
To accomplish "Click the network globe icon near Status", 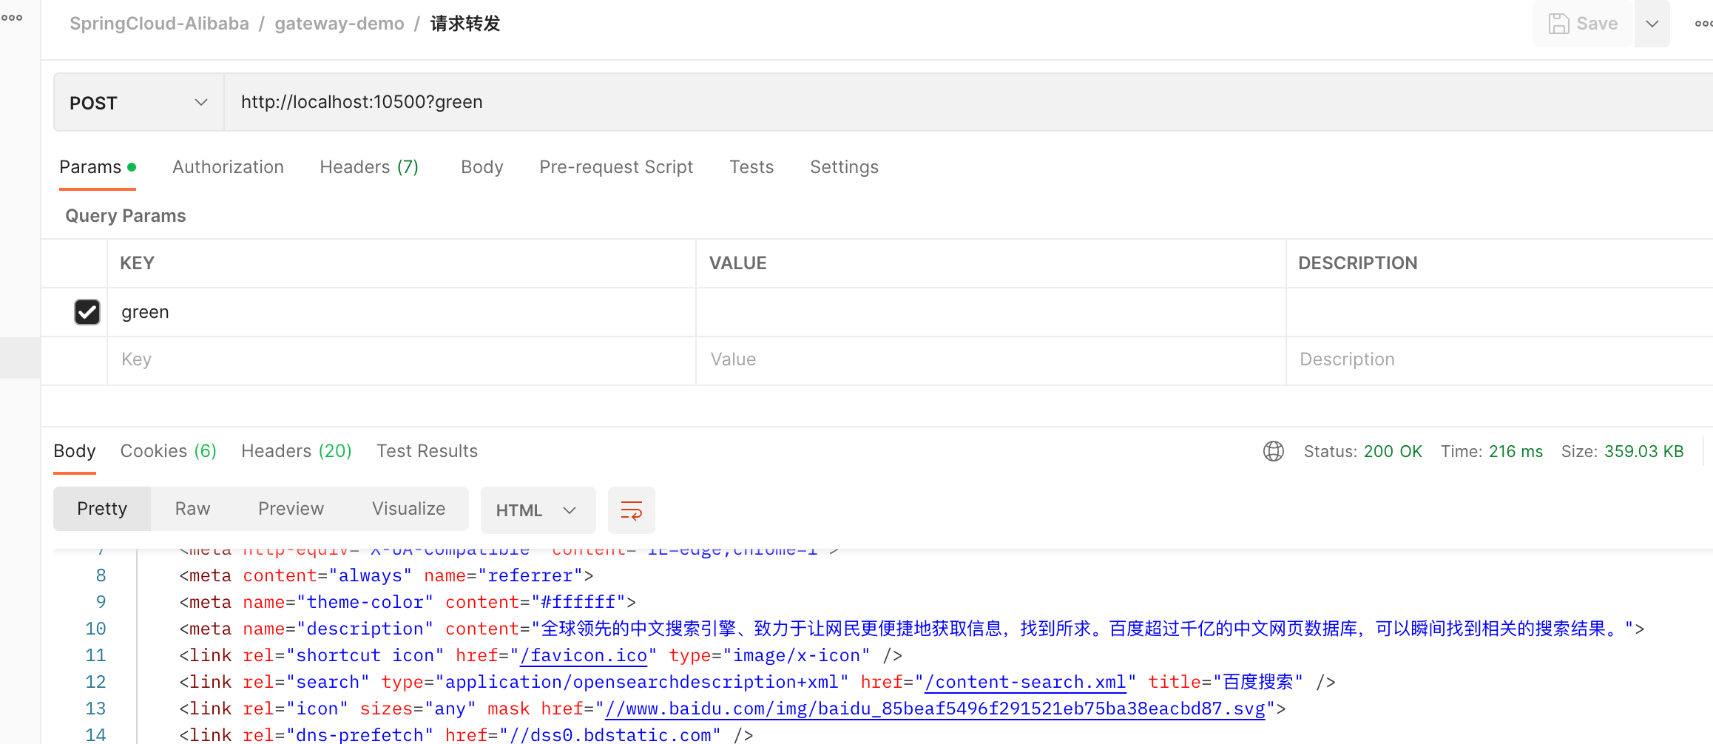I will point(1273,451).
